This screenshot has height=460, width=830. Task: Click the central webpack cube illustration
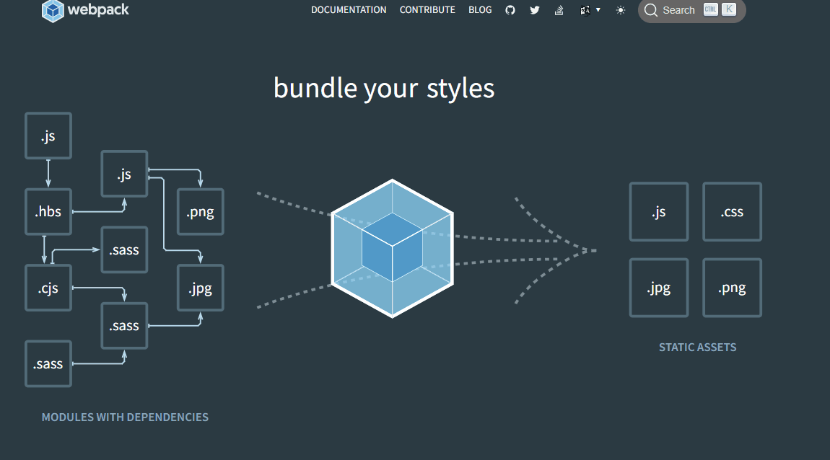[392, 248]
